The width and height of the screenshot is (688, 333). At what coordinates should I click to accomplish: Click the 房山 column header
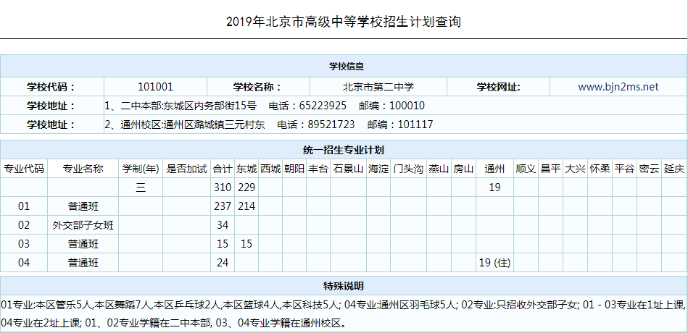tap(463, 169)
